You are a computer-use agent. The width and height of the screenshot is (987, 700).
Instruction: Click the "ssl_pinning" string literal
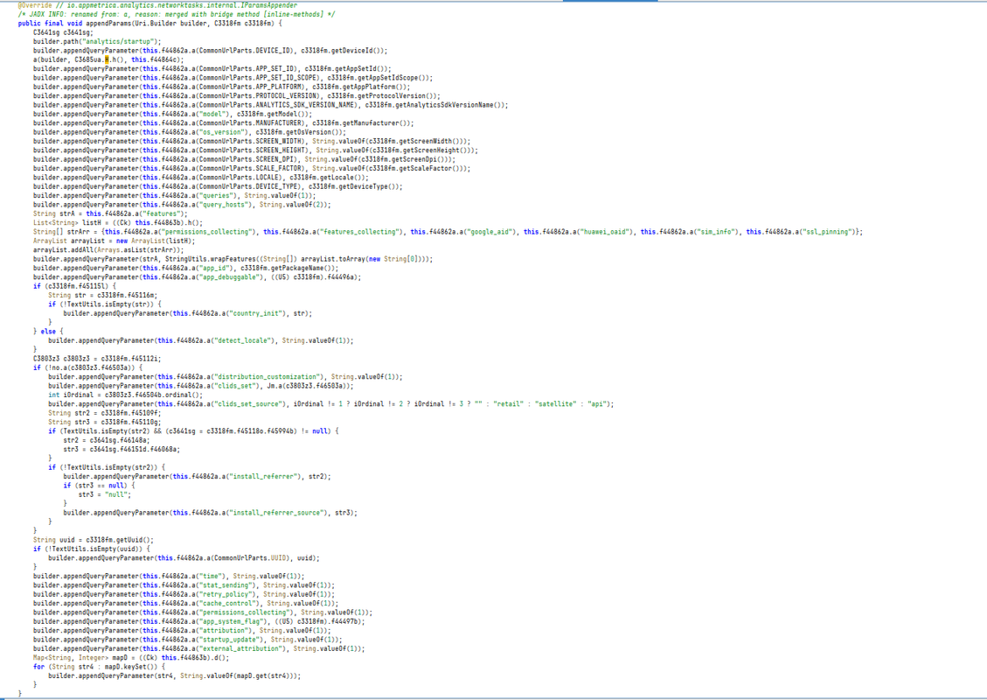pos(829,232)
